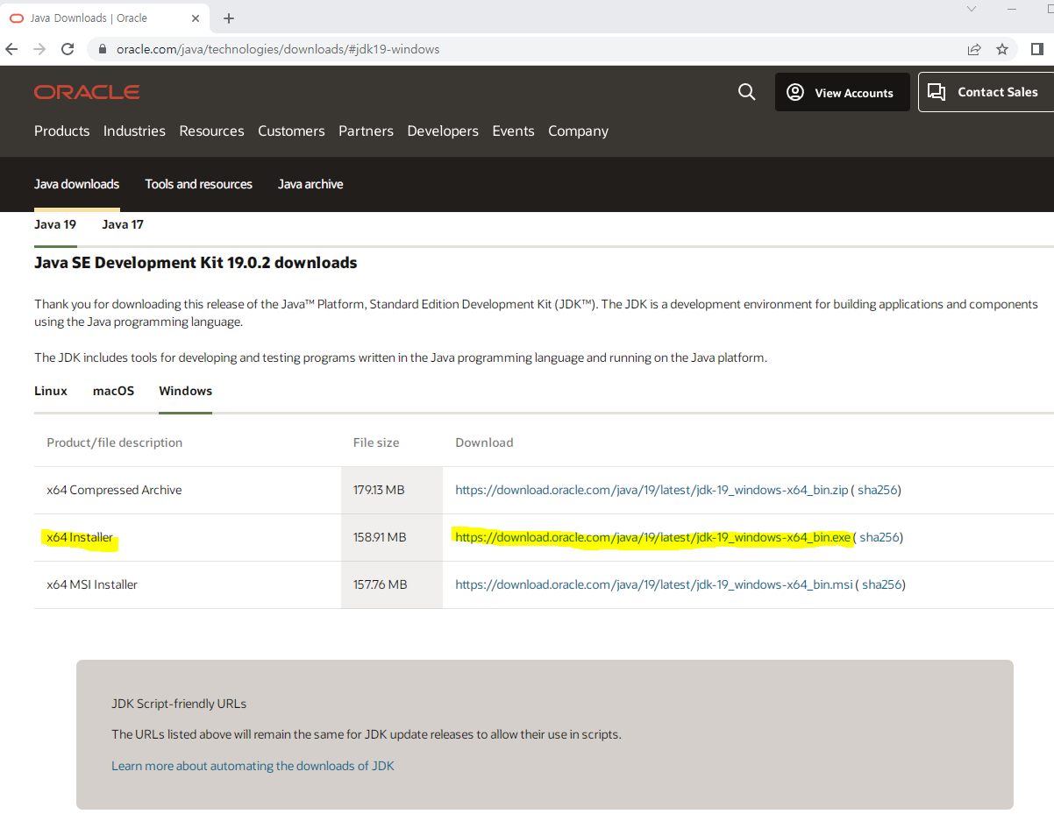Select the Tools and resources tab
The width and height of the screenshot is (1054, 814).
click(198, 184)
